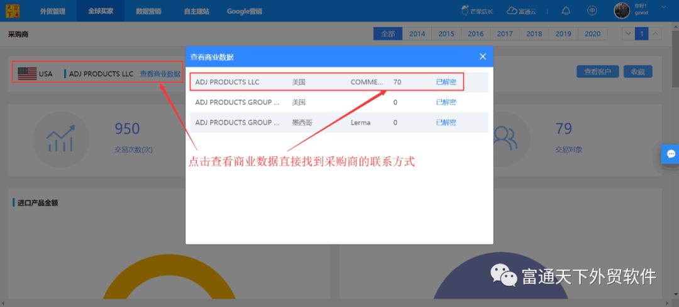
Task: Click the vertical scrollbar on right edge
Action: pyautogui.click(x=675, y=60)
